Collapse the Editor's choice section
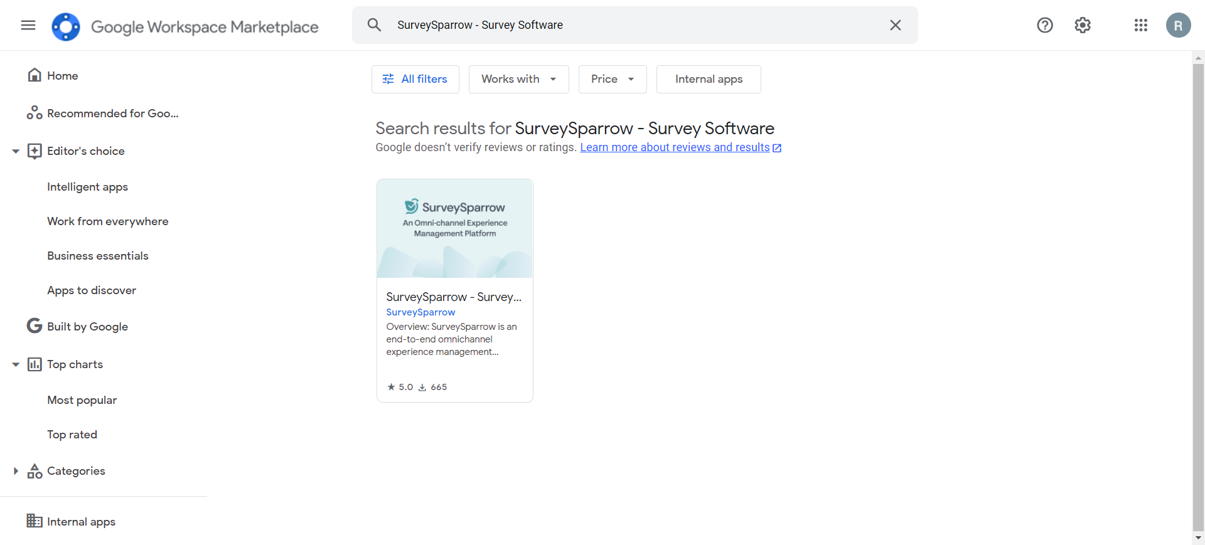The height and width of the screenshot is (545, 1205). pos(16,151)
